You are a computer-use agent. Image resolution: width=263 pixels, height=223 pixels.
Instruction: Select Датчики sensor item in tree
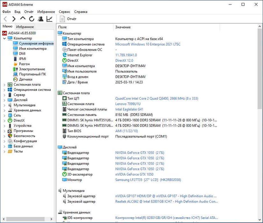[25, 79]
